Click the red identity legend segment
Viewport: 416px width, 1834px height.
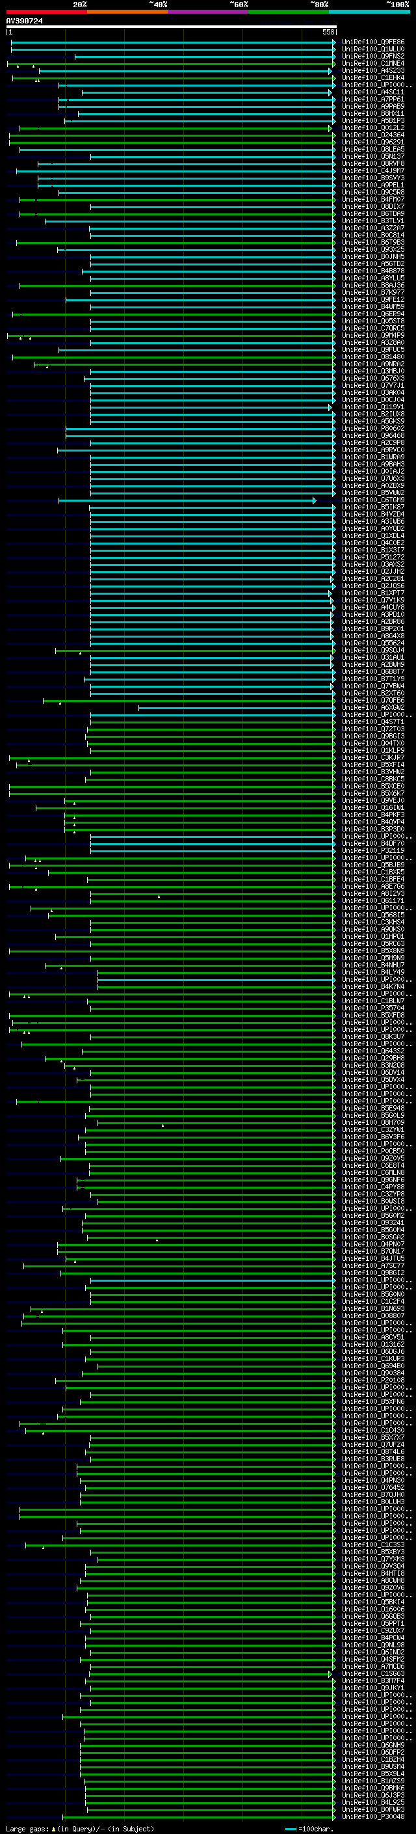[46, 12]
